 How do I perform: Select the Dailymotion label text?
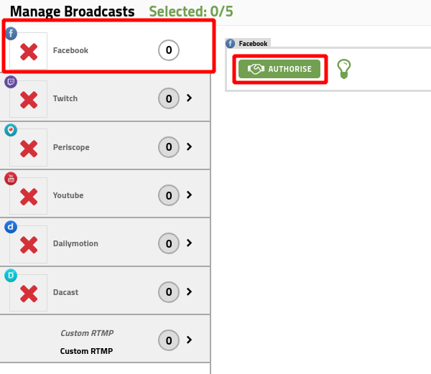[75, 244]
